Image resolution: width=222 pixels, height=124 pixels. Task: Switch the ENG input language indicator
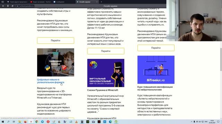click(x=206, y=122)
